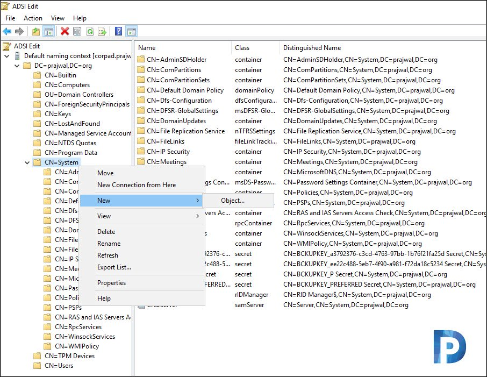Click the CN=Builtin folder icon in tree
The width and height of the screenshot is (487, 377).
click(x=37, y=75)
